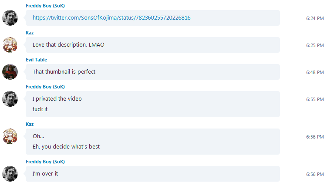330x186 pixels.
Task: Click the Freddy Boy (SoK) name above "I'm over it"
Action: tap(45, 162)
